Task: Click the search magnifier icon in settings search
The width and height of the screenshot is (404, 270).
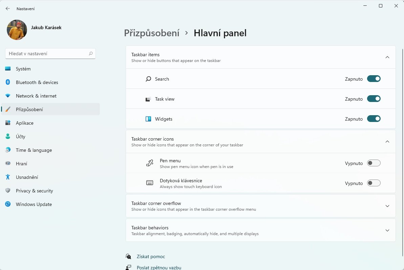Action: coord(91,54)
